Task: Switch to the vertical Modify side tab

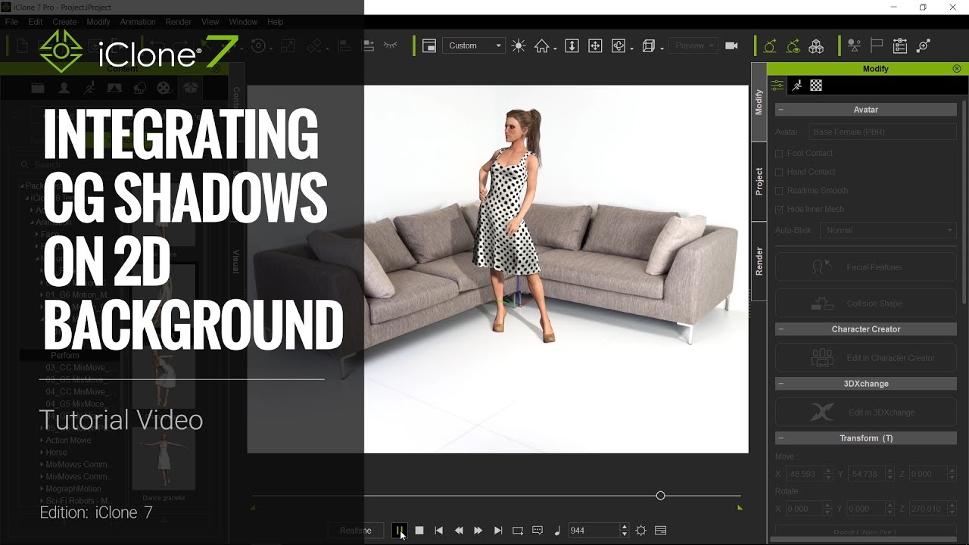Action: 759,102
